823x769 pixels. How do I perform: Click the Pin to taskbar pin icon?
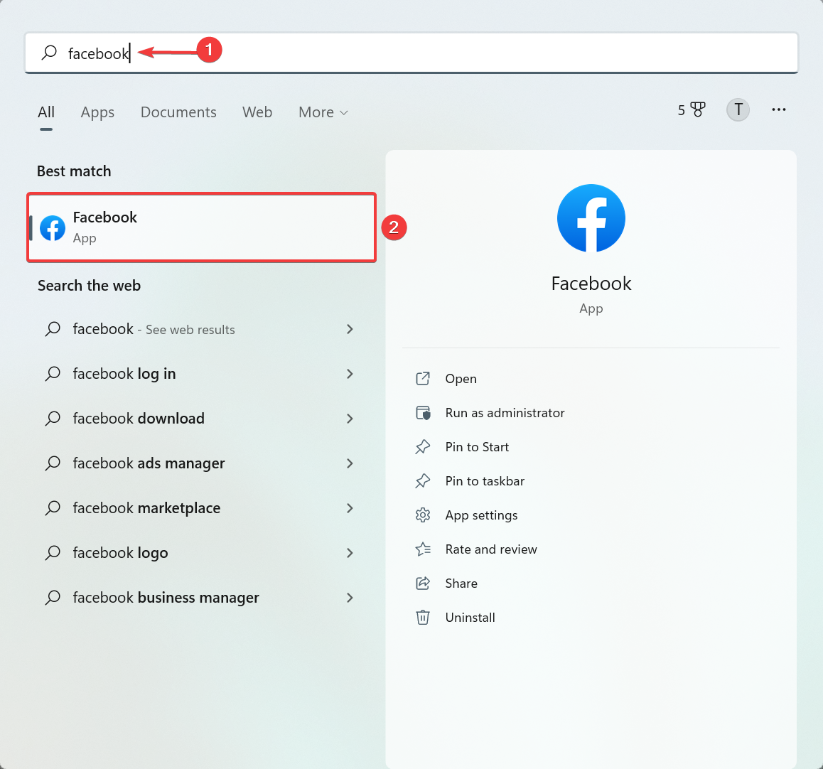423,481
